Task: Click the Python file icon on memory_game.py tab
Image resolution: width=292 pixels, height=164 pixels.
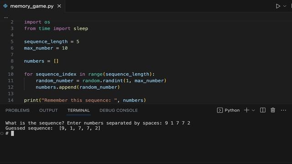Action: (x=5, y=6)
